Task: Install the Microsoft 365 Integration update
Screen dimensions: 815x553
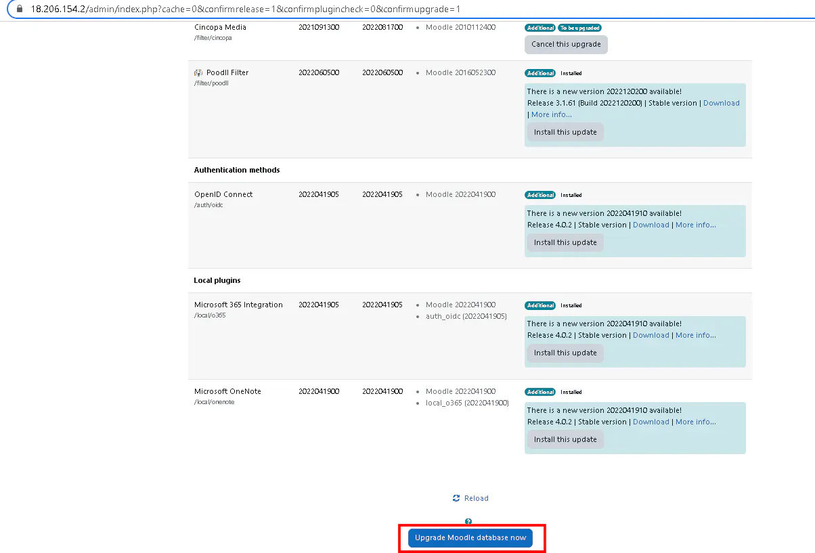Action: pos(565,353)
